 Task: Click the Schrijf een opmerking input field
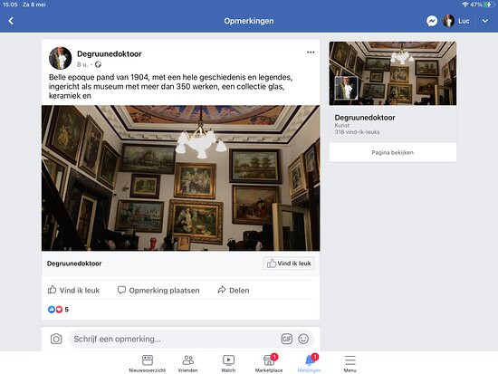click(x=174, y=339)
